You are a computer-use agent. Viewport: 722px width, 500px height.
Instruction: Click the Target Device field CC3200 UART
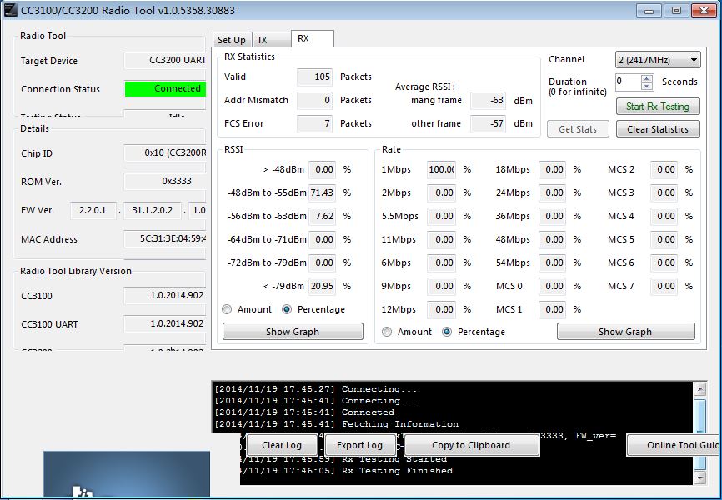tap(165, 60)
